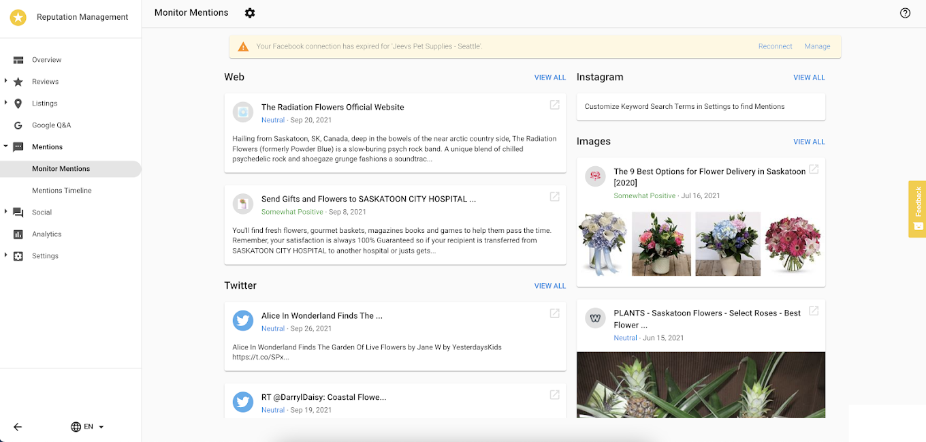Expand the Reviews sidebar section
Image resolution: width=926 pixels, height=442 pixels.
[x=6, y=81]
